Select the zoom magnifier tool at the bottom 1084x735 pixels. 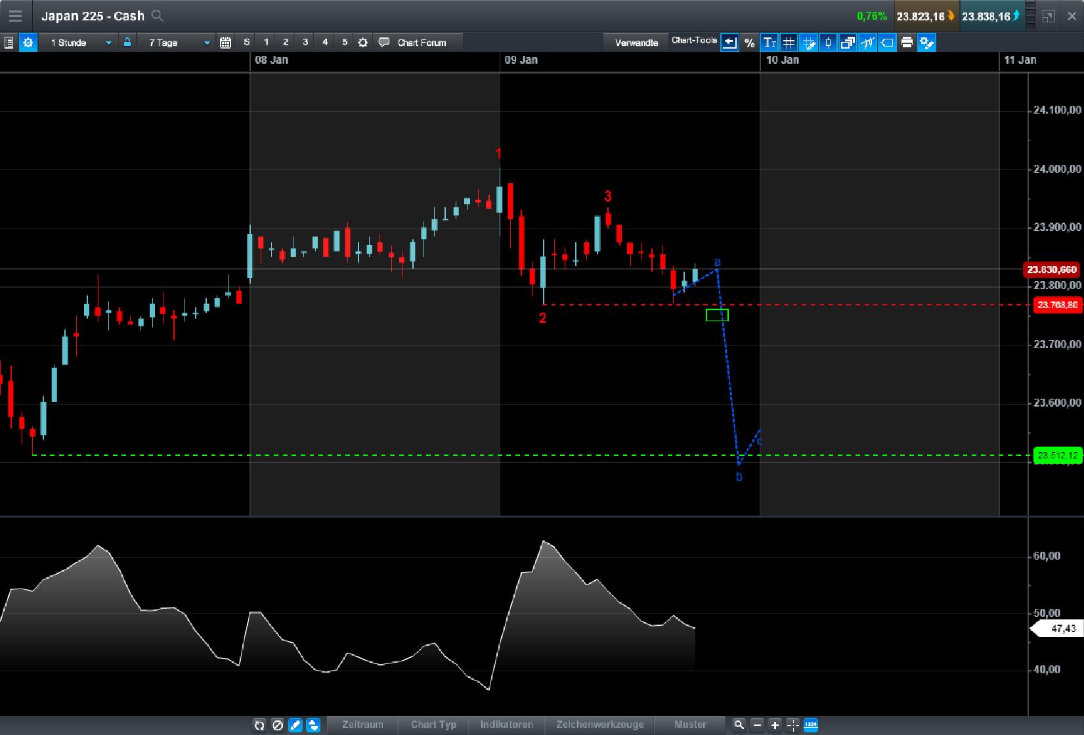click(x=740, y=725)
